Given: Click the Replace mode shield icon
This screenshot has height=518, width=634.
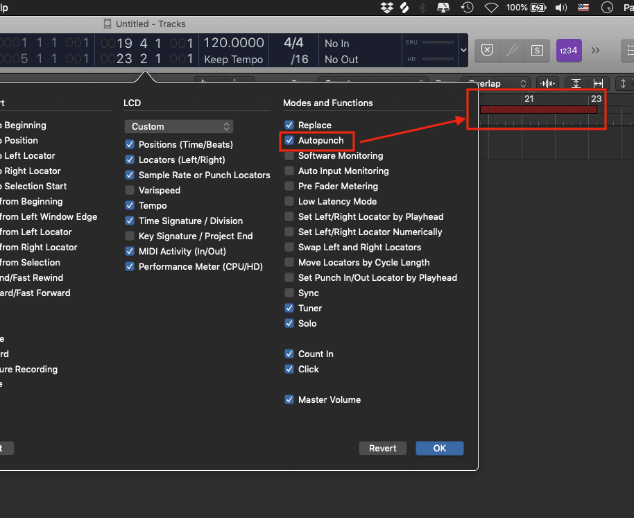Looking at the screenshot, I should pos(487,50).
